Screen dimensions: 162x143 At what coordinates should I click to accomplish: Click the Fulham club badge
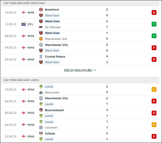point(41,133)
